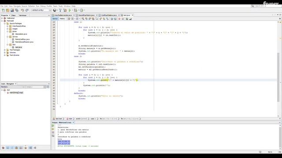Click the Navigator sort icon beside filter field
Screen dimensions: 282x158
click(48, 87)
